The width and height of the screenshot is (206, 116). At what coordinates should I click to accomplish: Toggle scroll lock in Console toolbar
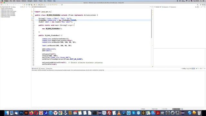pos(189,69)
